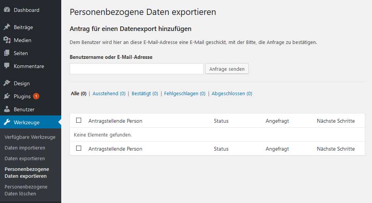This screenshot has height=203, width=372.
Task: Filter the list by Fehlgeschlagen
Action: tap(184, 93)
